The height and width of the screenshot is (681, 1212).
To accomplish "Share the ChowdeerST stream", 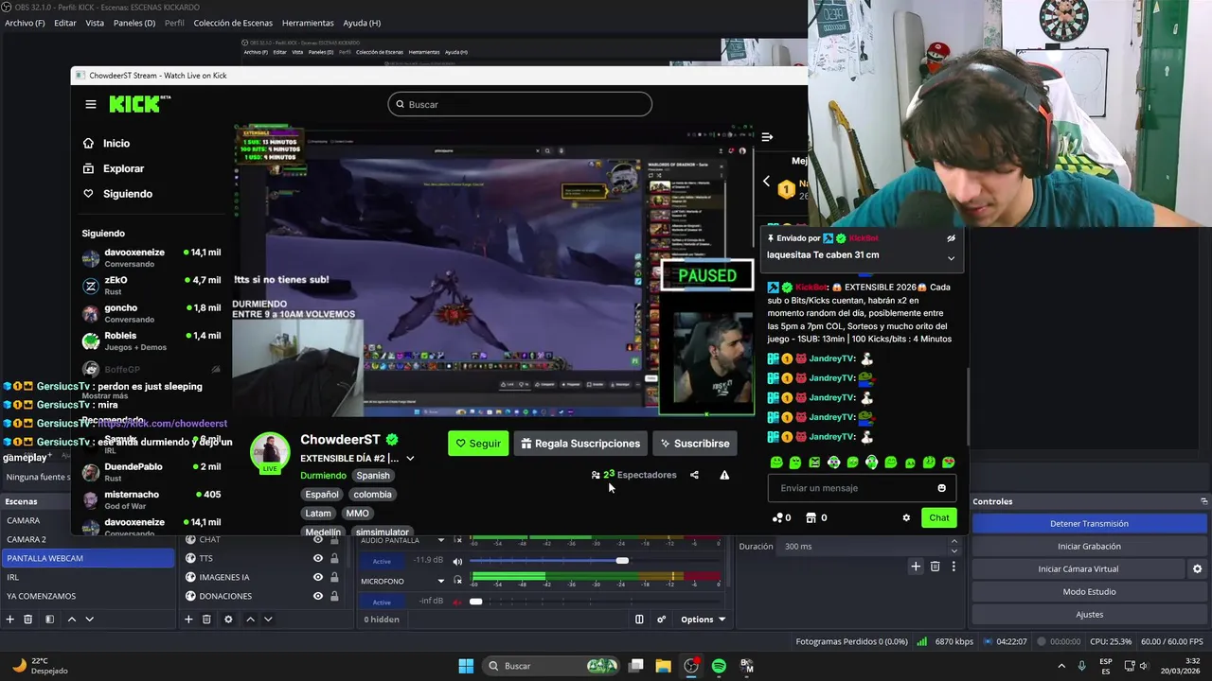I will [694, 475].
